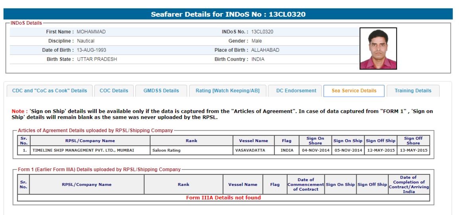Open the Training Details tab
This screenshot has height=215, width=472.
point(413,91)
